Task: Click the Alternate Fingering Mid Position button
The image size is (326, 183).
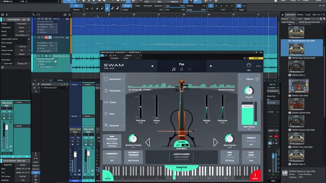Action: click(133, 157)
